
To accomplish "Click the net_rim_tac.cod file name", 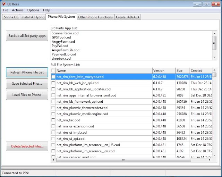I will pos(68,120).
